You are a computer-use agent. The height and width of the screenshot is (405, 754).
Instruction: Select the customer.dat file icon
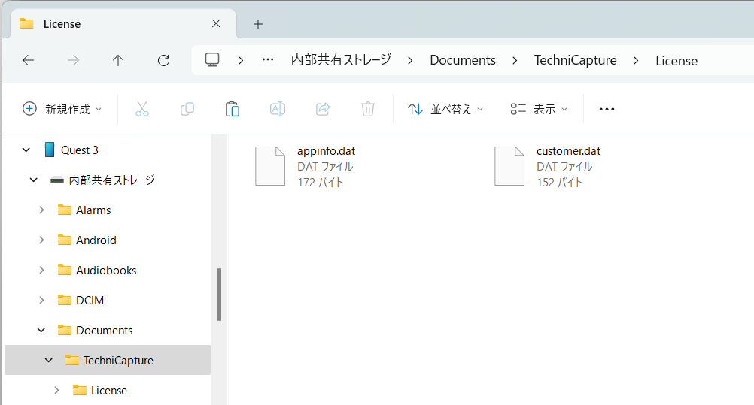click(x=509, y=166)
